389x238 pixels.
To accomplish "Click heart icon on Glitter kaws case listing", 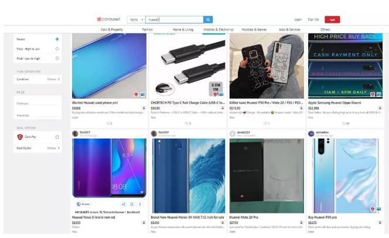I will pos(266,123).
